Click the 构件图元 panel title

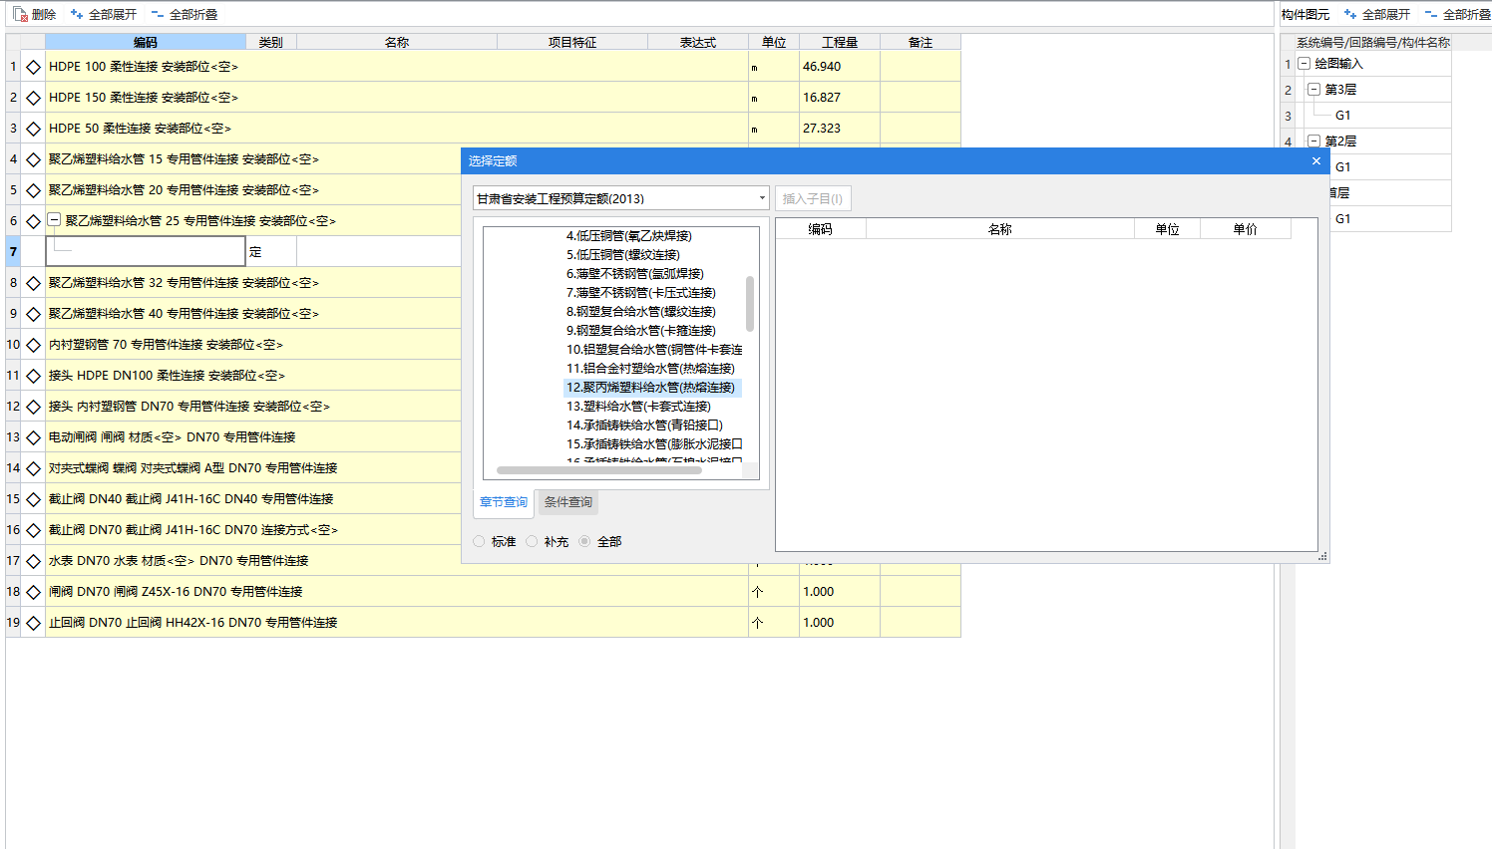click(1305, 14)
